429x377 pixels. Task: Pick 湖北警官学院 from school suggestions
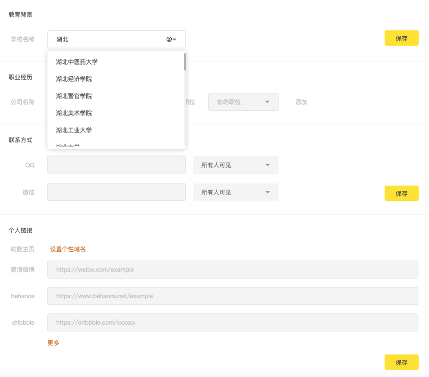click(x=74, y=96)
